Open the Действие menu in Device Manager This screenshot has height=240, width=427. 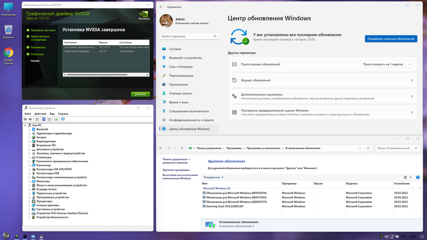[40, 114]
